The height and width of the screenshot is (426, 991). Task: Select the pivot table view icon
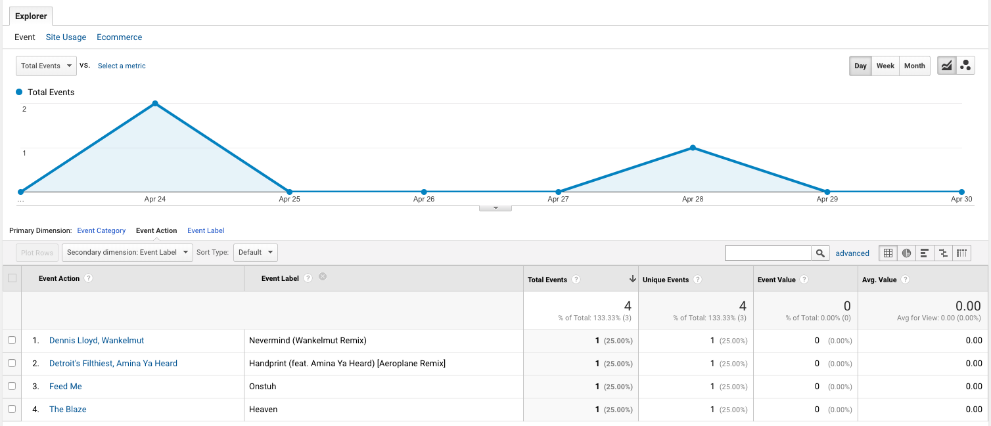[961, 253]
